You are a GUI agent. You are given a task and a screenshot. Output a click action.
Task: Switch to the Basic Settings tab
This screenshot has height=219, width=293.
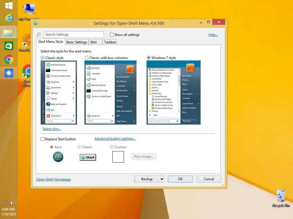[77, 42]
